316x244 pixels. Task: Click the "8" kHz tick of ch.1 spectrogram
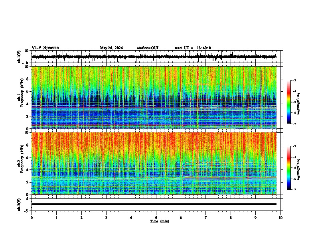click(28, 79)
